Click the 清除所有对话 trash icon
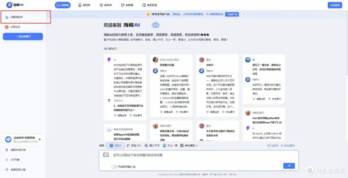This screenshot has height=178, width=348. (x=6, y=150)
